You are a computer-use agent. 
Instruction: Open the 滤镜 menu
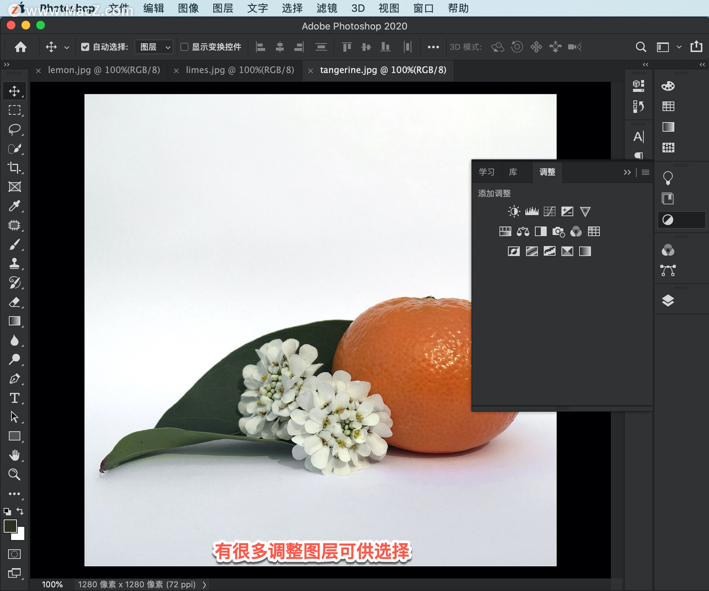tap(326, 8)
